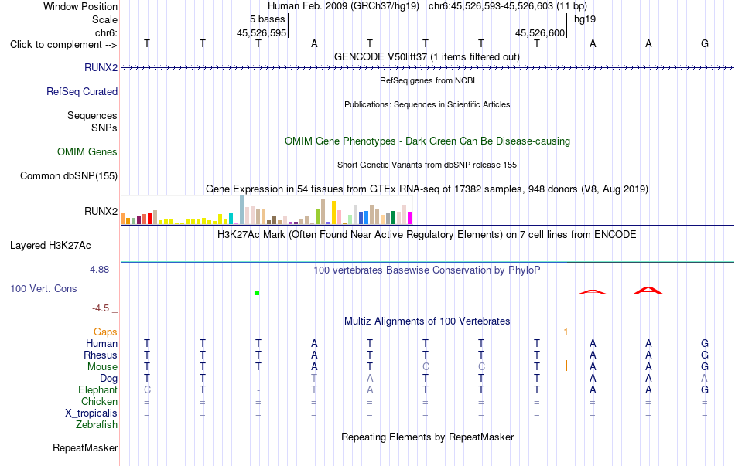Viewport: 735px width, 466px height.
Task: Open the RUNX2 GENCODE track label
Action: 101,67
